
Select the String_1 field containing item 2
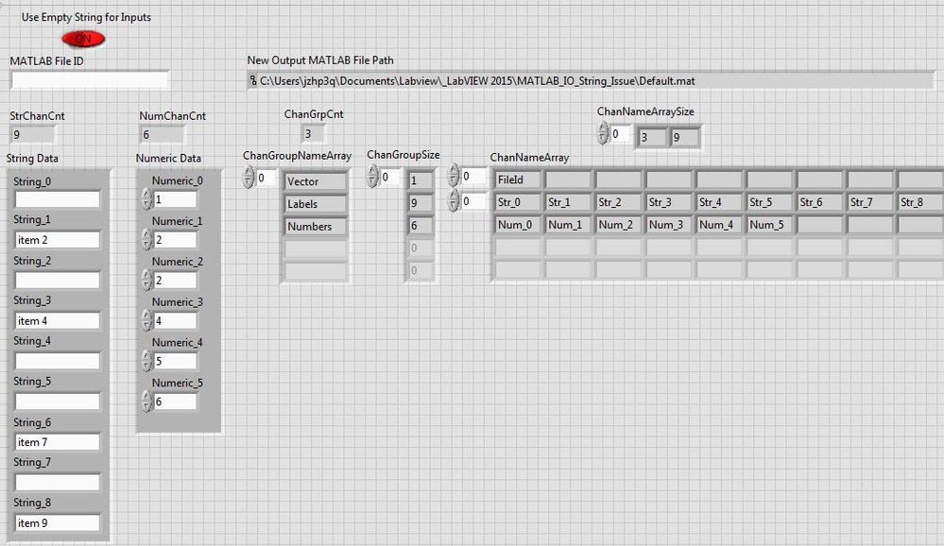pyautogui.click(x=57, y=239)
